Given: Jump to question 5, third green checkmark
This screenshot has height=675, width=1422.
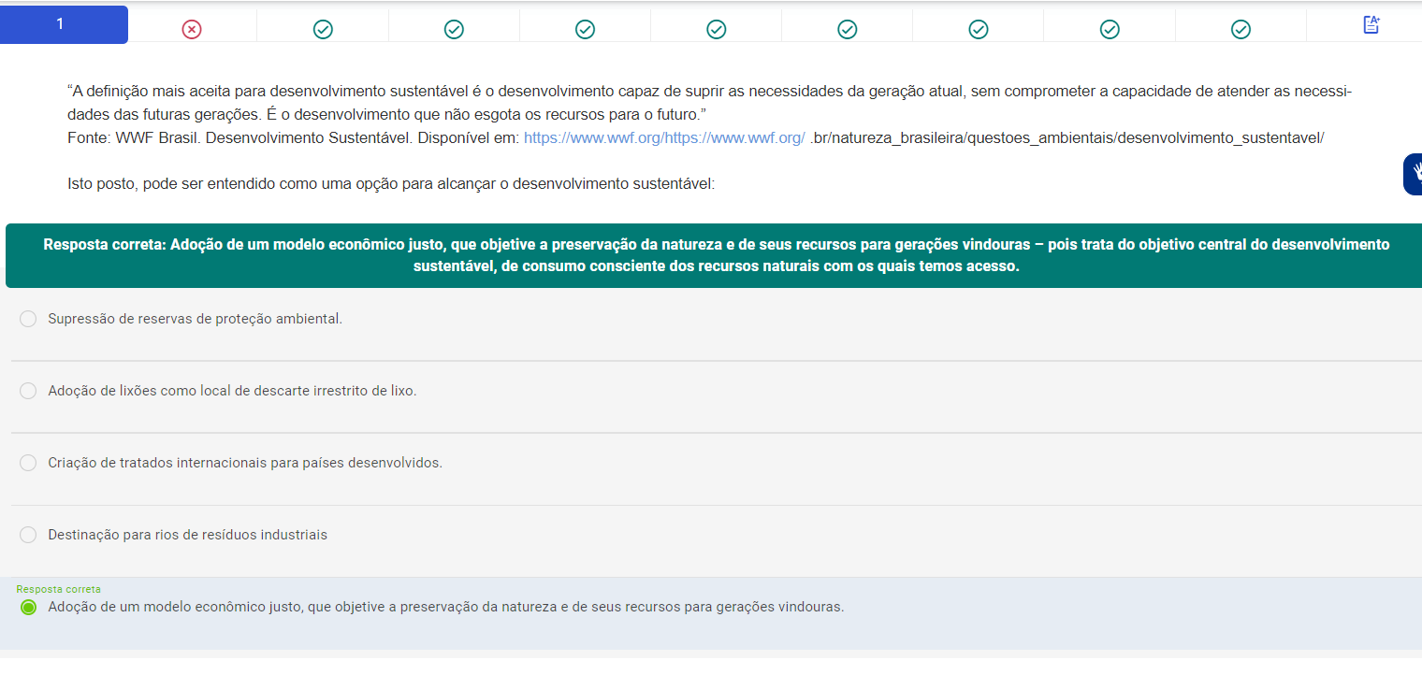Looking at the screenshot, I should click(585, 30).
